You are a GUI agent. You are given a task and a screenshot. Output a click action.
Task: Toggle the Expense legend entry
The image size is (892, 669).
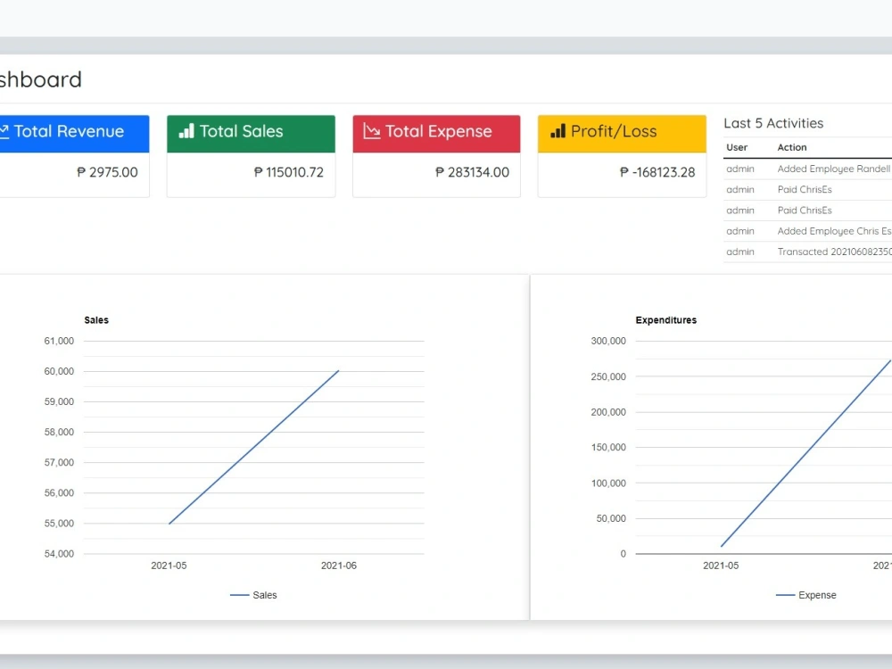click(806, 595)
